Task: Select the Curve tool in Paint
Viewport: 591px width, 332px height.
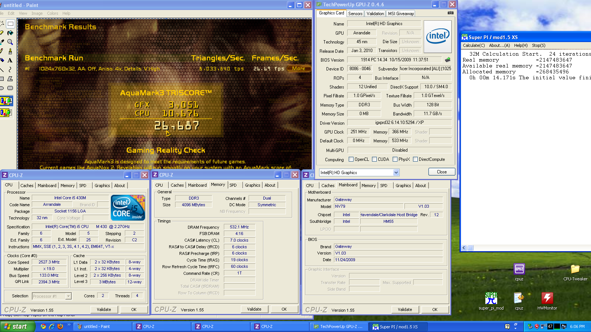Action: pos(10,69)
